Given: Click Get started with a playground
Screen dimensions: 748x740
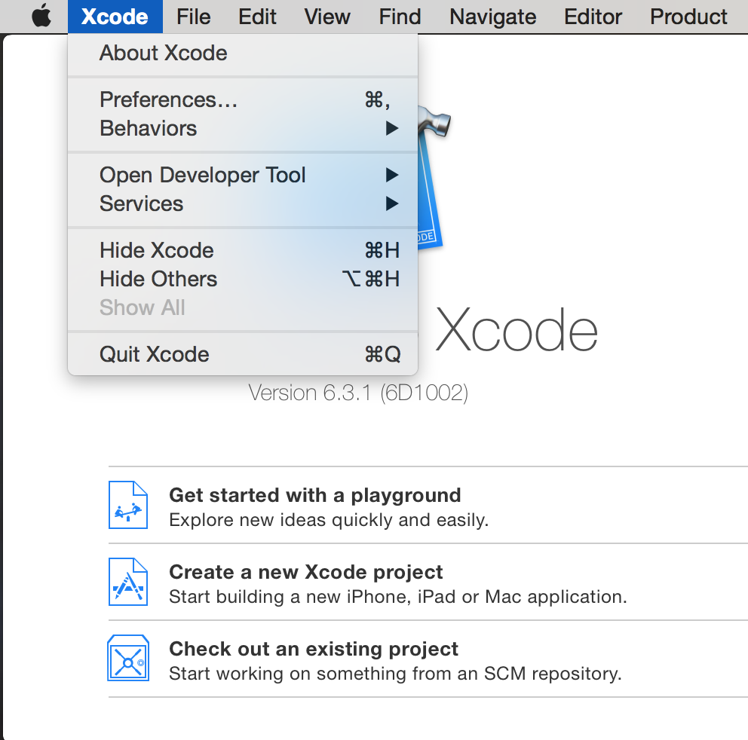Looking at the screenshot, I should (314, 496).
